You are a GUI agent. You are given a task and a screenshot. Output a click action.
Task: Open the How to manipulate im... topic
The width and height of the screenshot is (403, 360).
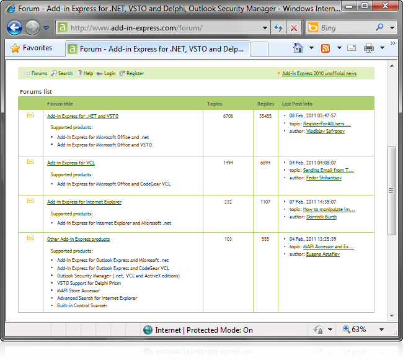[329, 209]
